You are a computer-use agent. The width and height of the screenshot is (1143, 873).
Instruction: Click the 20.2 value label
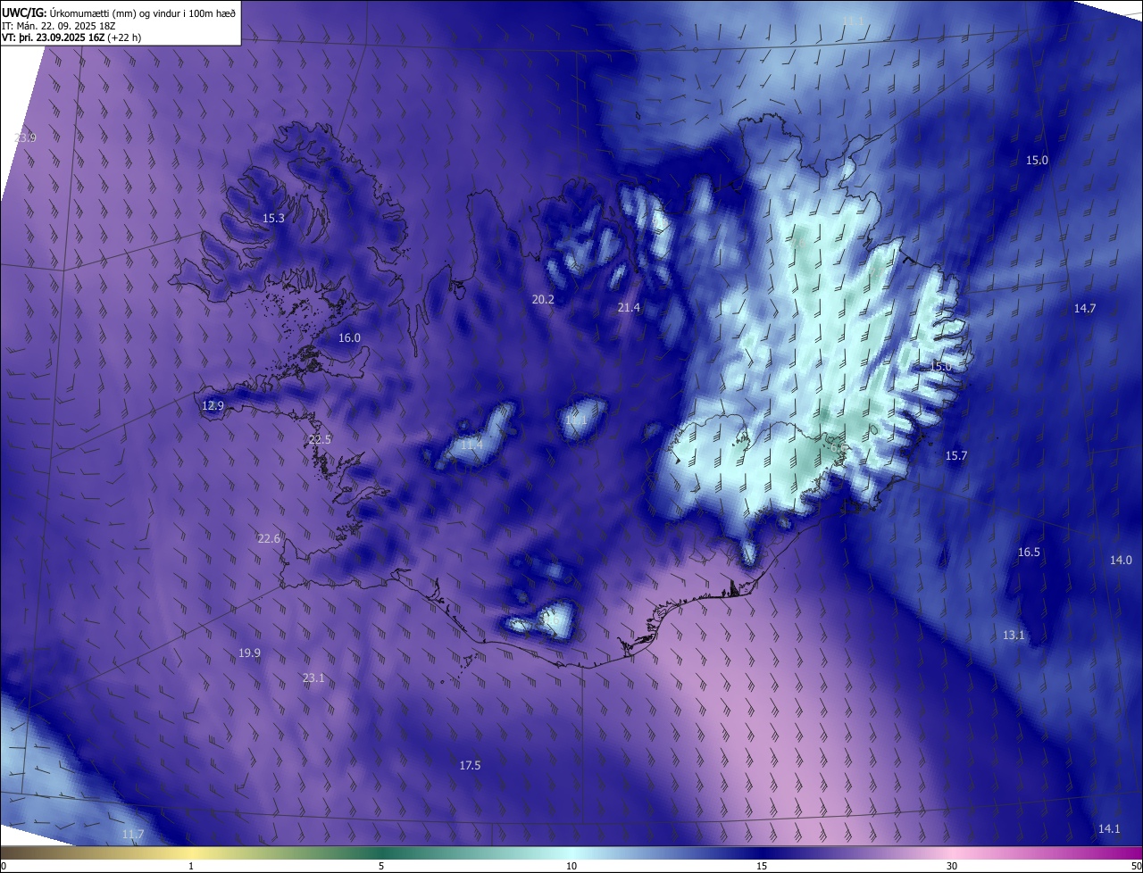[543, 300]
